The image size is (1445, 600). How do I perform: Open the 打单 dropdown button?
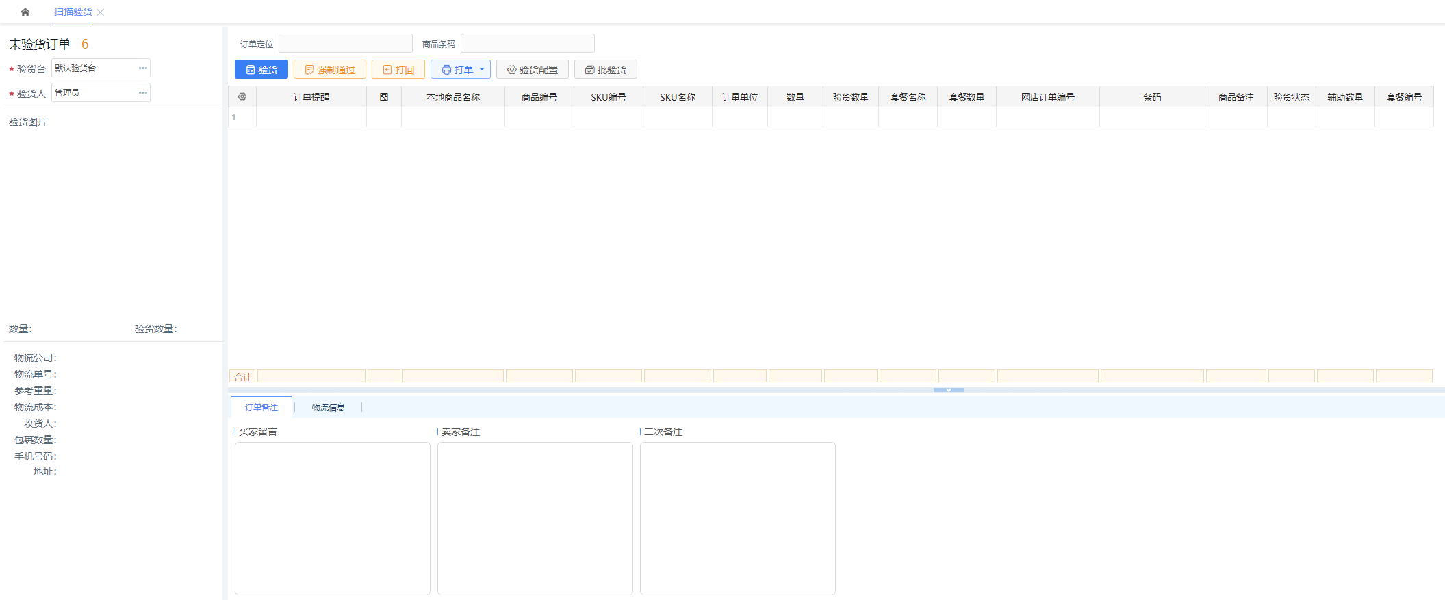click(461, 69)
